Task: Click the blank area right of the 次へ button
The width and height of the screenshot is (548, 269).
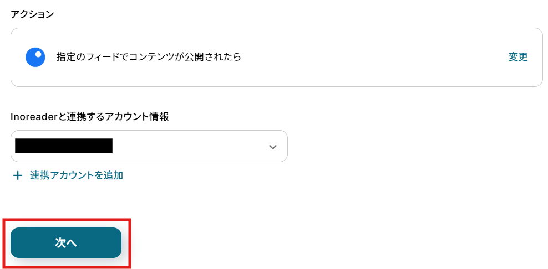Action: coord(333,242)
